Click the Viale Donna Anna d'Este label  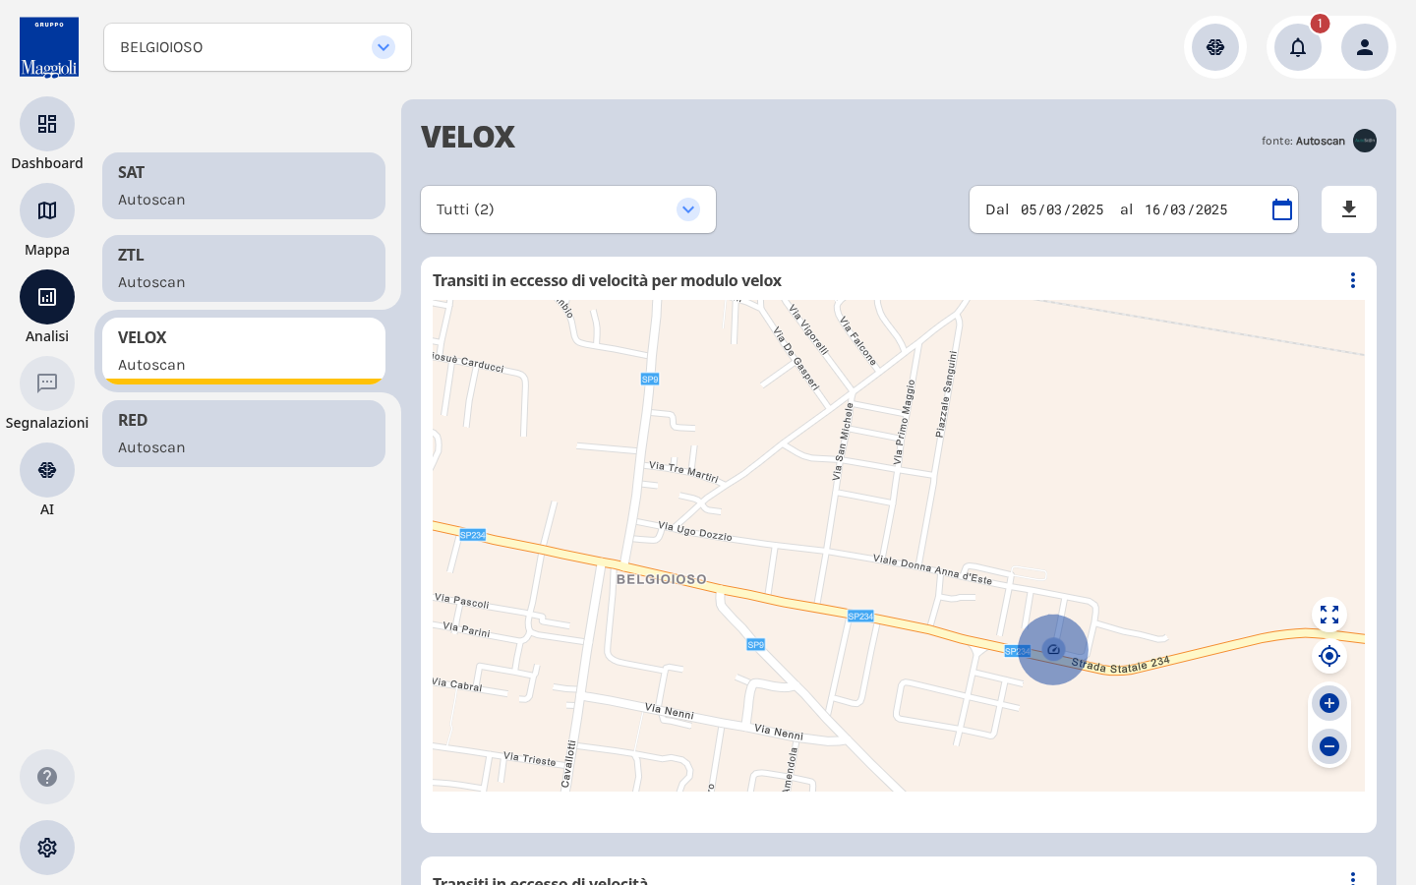click(x=932, y=568)
